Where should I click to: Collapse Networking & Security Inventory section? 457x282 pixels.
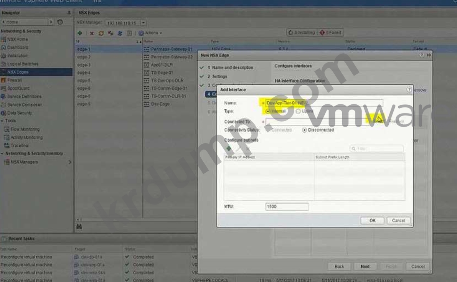[2, 153]
